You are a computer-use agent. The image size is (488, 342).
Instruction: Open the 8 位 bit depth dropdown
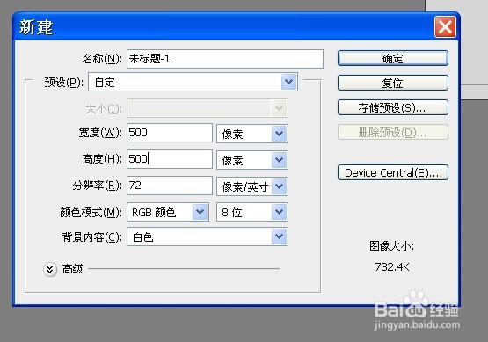pos(252,212)
